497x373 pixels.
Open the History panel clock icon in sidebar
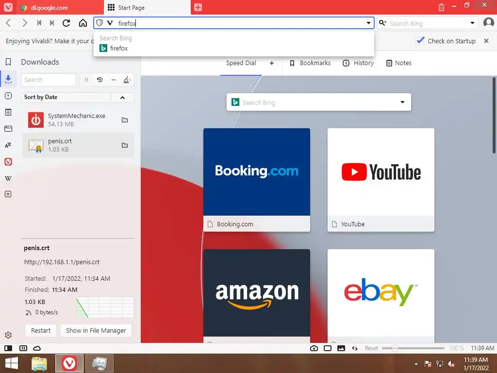[8, 96]
